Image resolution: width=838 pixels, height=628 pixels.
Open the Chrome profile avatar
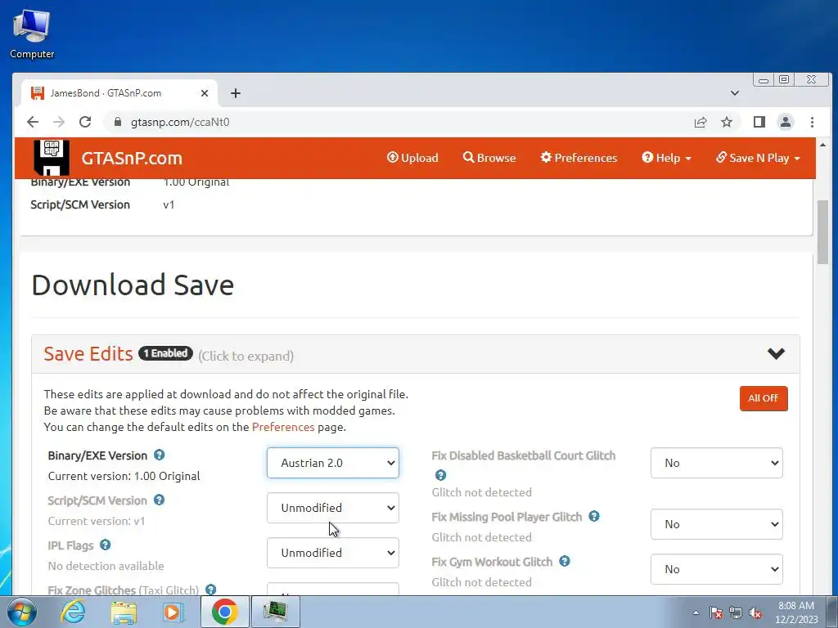[785, 123]
